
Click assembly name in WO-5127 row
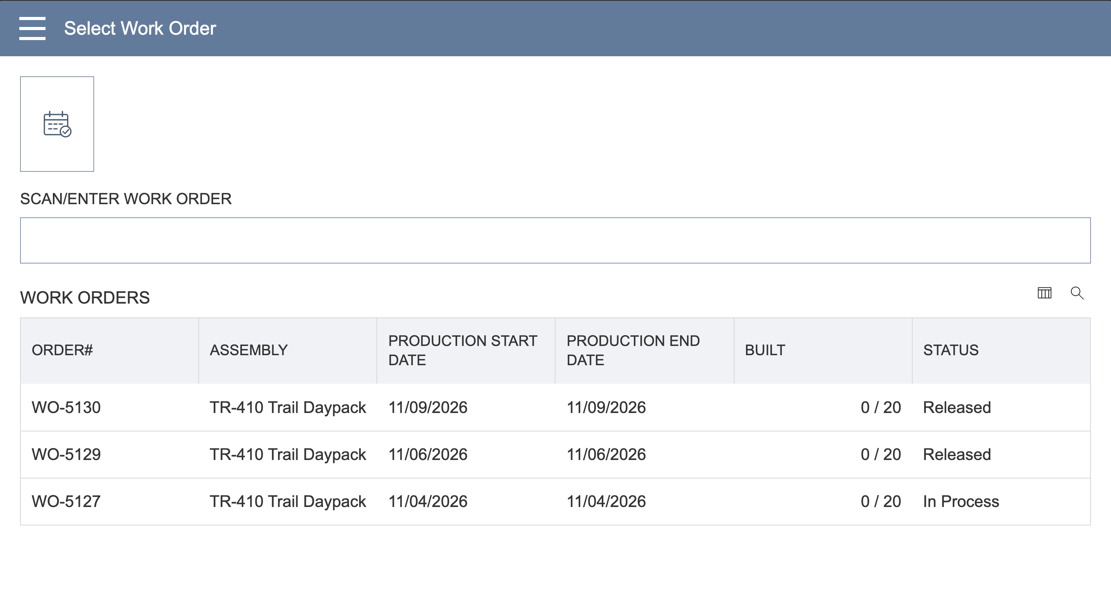pyautogui.click(x=288, y=502)
